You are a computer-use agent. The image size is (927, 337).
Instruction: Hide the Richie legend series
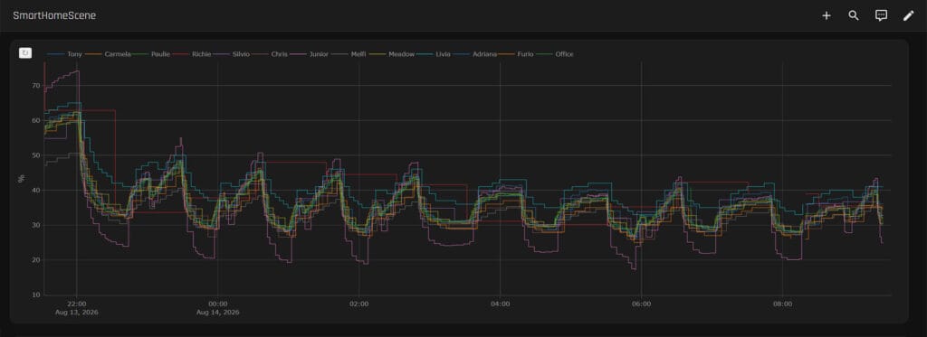[202, 54]
